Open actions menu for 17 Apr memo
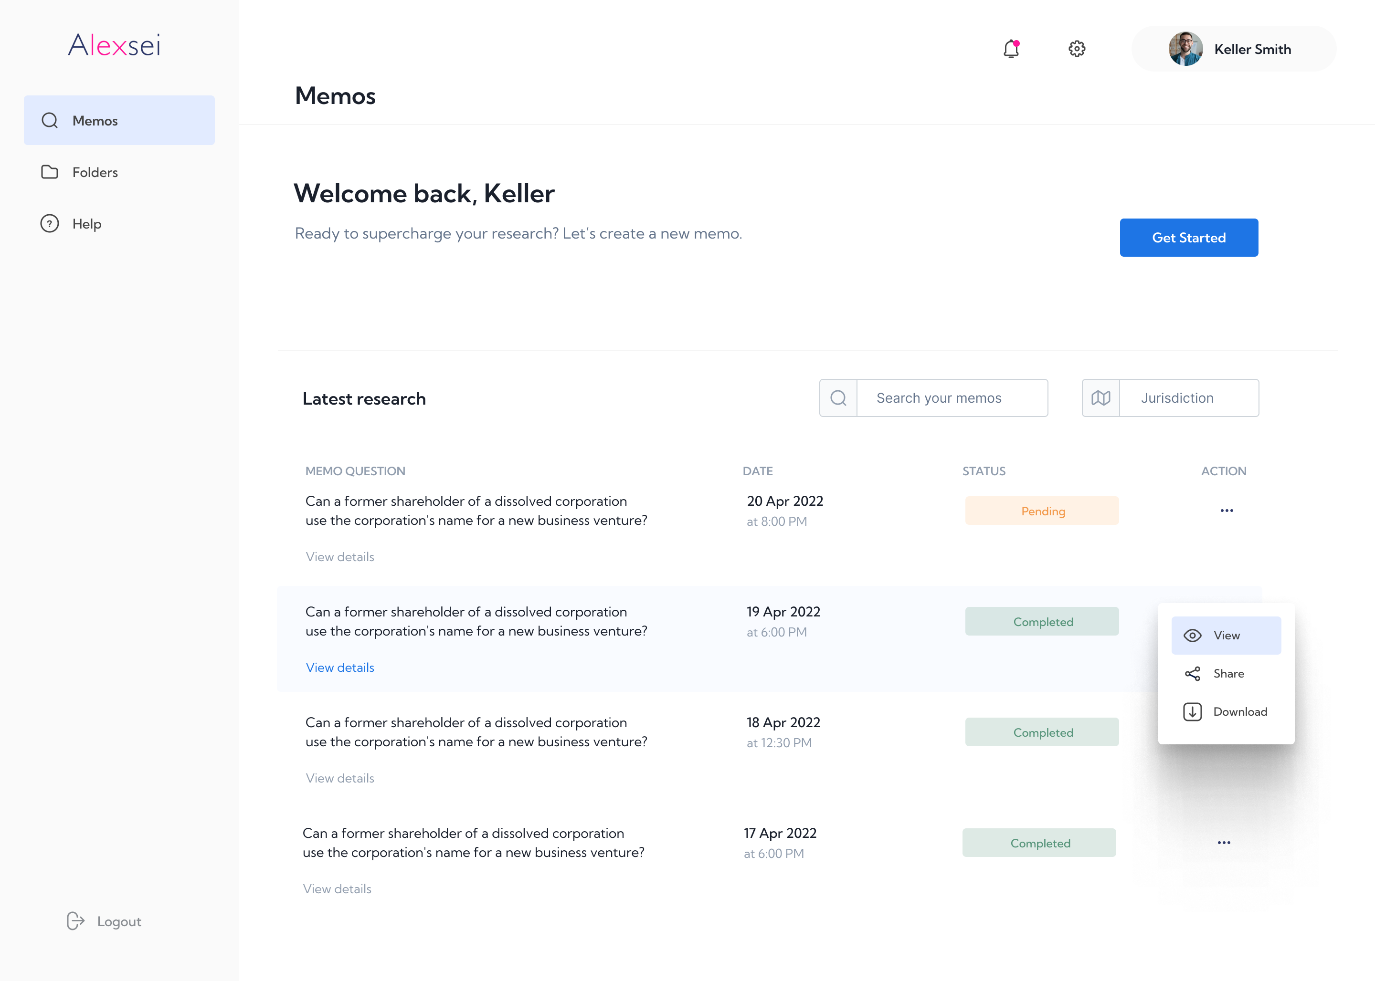This screenshot has height=981, width=1375. tap(1224, 843)
